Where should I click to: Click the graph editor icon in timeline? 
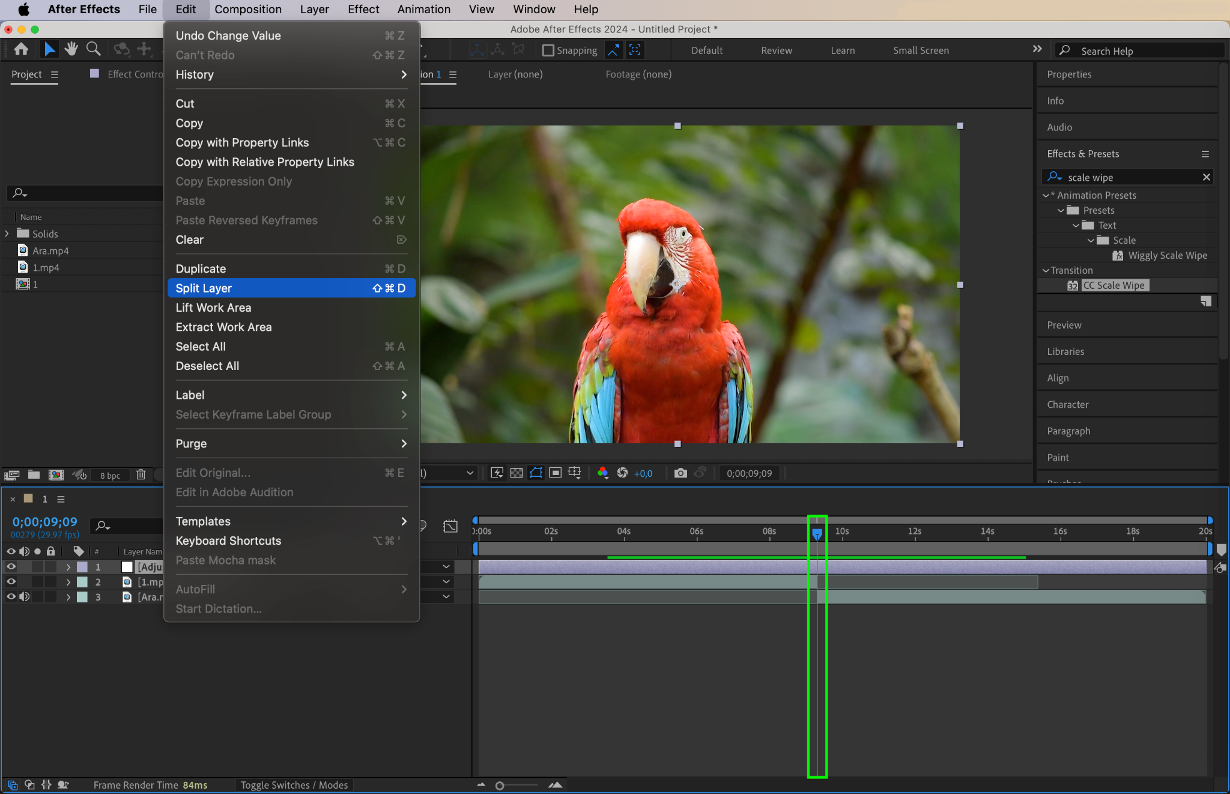[x=450, y=527]
